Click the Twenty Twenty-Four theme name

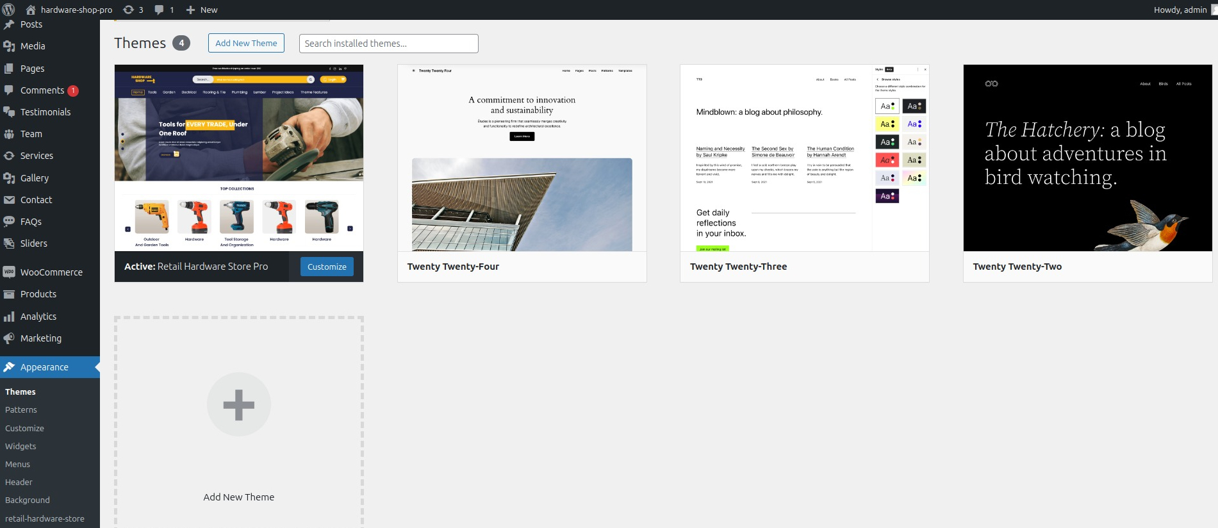click(x=453, y=267)
